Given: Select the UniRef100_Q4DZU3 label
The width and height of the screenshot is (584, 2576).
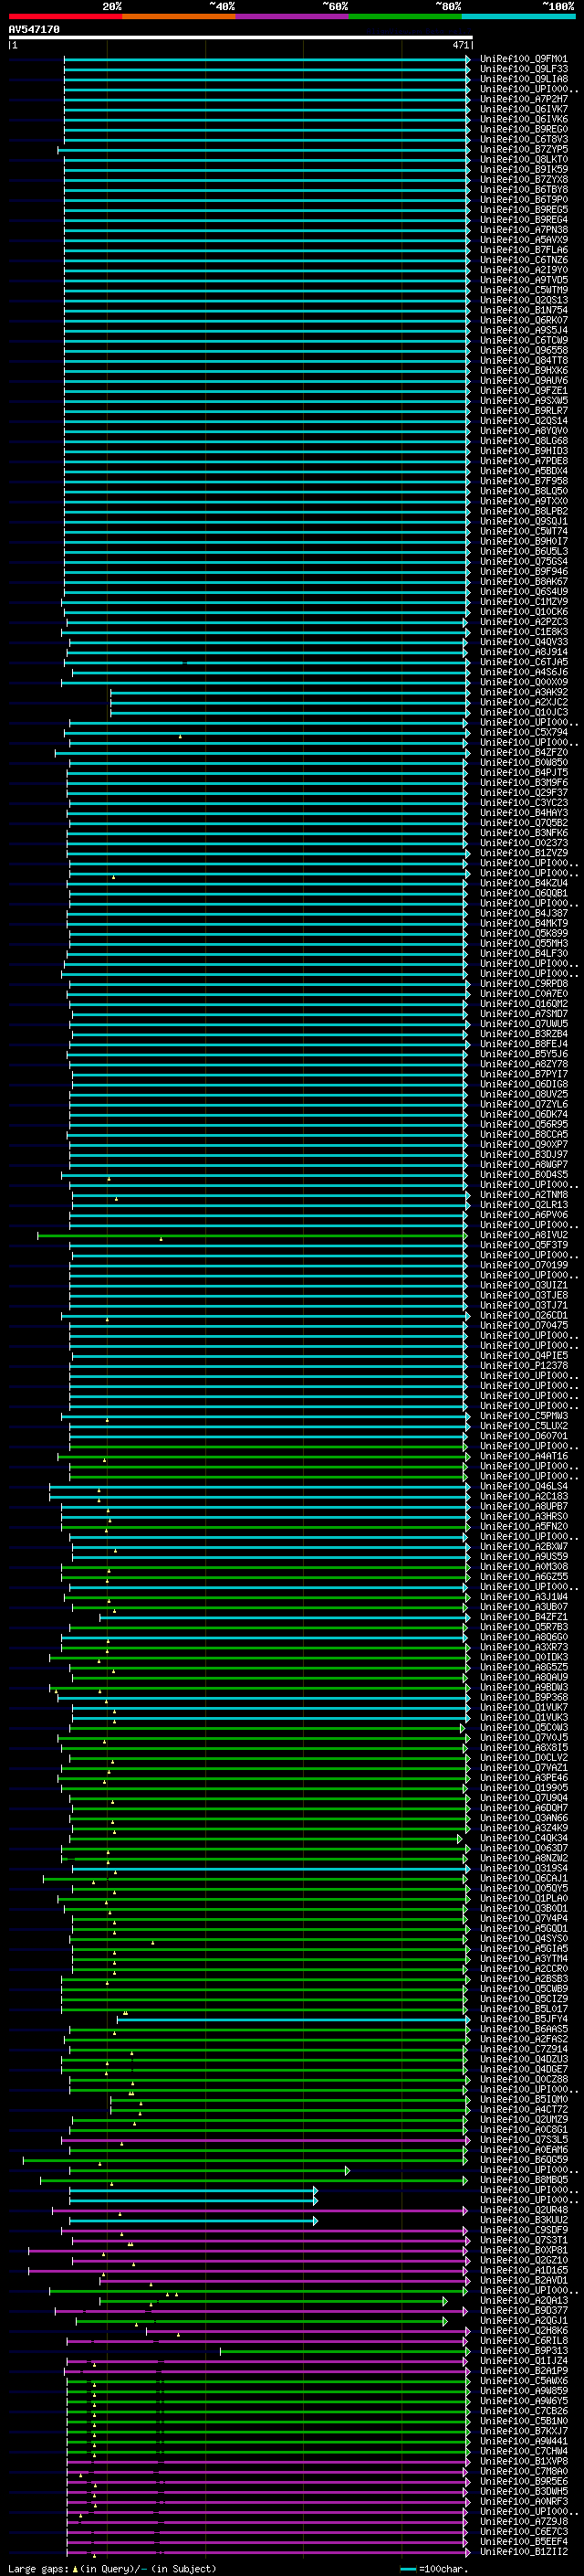Looking at the screenshot, I should tap(523, 2059).
